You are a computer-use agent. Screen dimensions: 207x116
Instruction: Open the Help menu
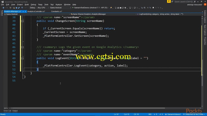point(74,5)
